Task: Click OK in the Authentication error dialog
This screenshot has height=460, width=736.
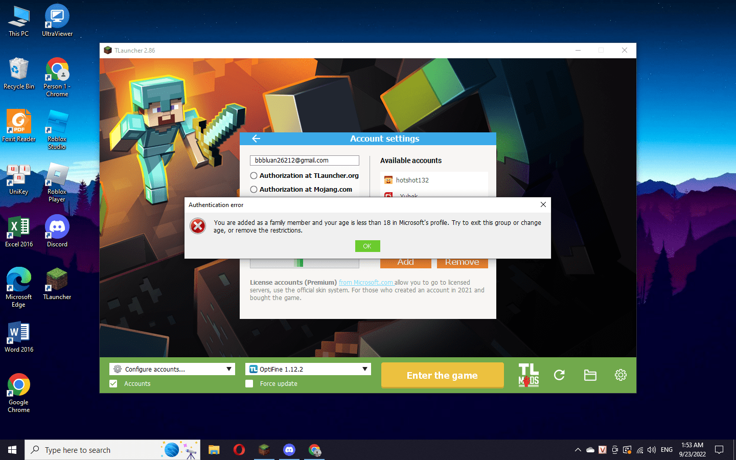Action: (367, 246)
